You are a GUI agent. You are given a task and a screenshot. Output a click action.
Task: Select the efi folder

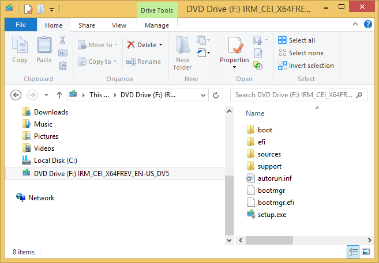coord(256,142)
